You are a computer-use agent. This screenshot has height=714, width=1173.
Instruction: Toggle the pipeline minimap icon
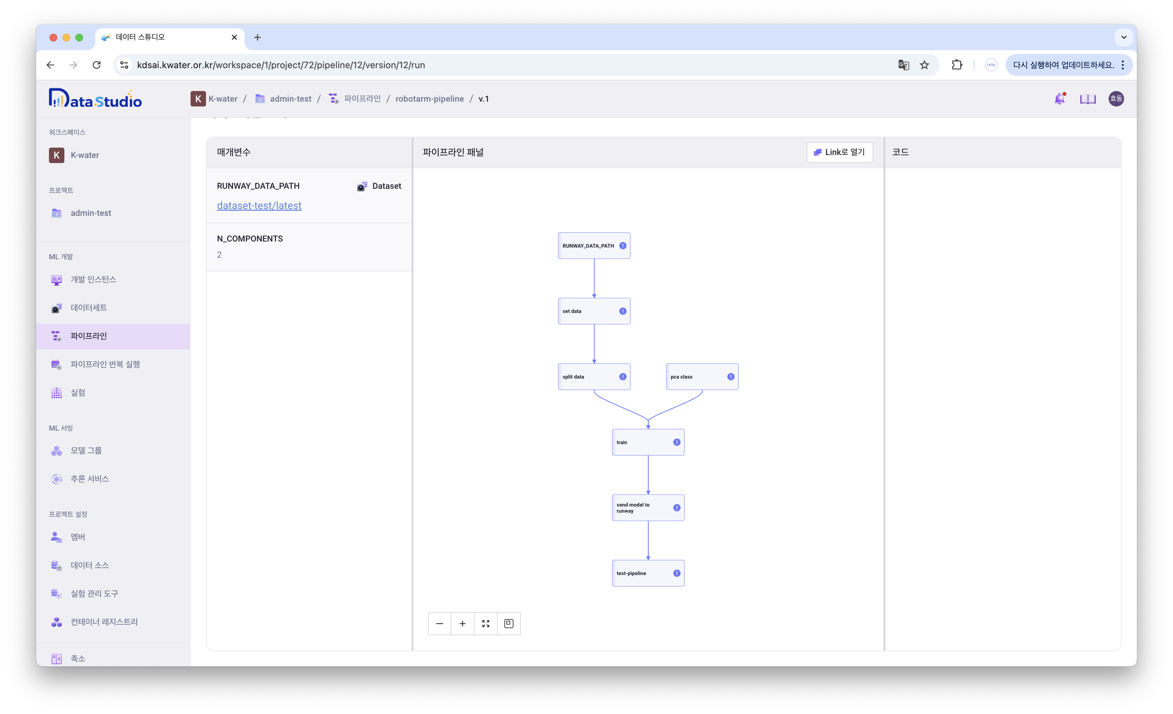pyautogui.click(x=508, y=624)
